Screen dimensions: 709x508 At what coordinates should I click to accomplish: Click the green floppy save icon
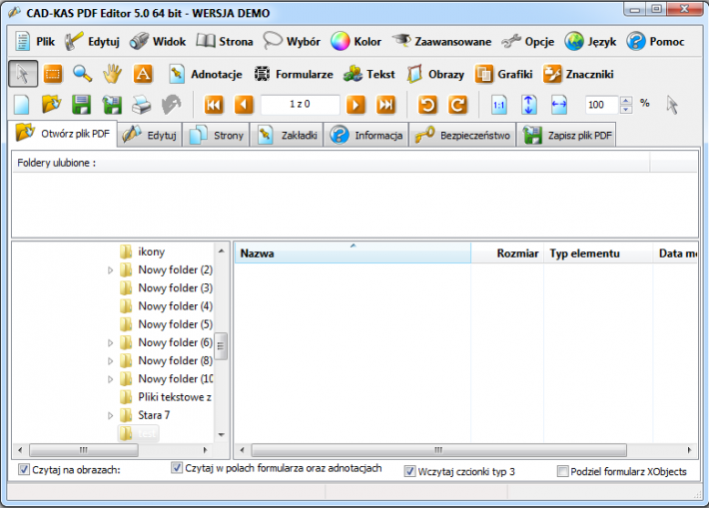(x=82, y=105)
